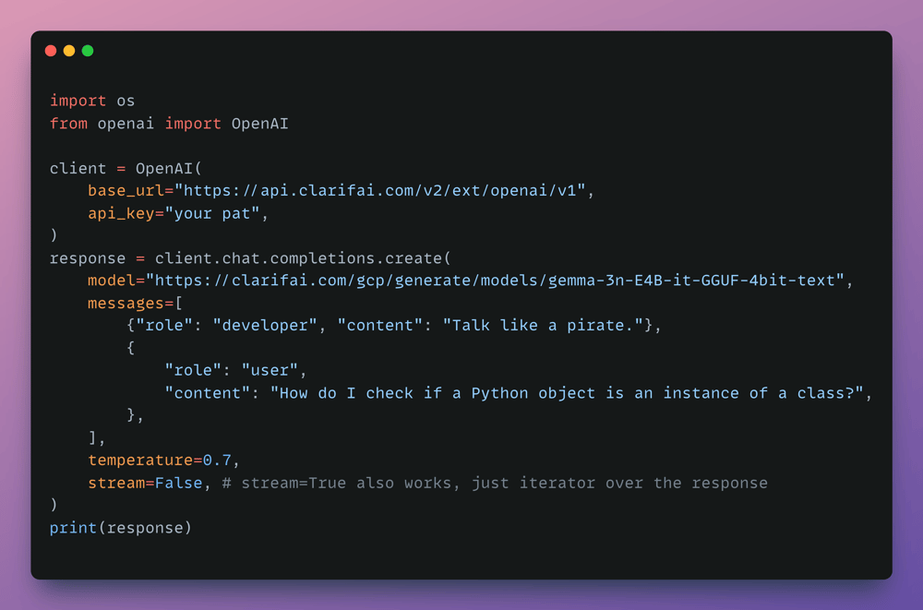Click the print(response) statement
The height and width of the screenshot is (610, 923).
coord(121,528)
